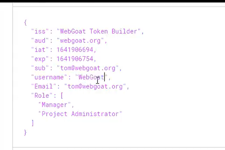Place cursor in the "WebGoat Token Builder" value
This screenshot has height=150, width=225.
coord(98,31)
